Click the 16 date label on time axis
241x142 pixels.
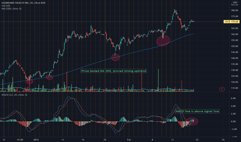[83, 140]
